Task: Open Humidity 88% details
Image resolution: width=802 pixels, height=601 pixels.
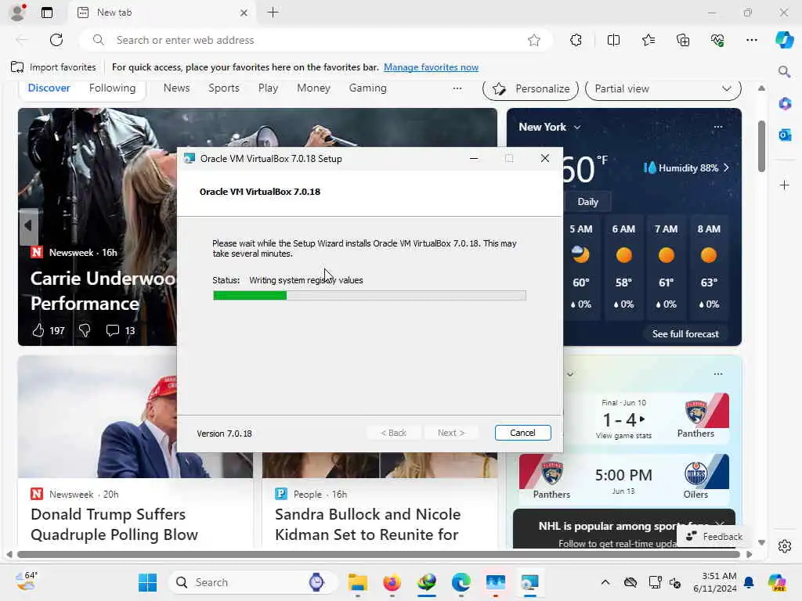Action: (686, 167)
